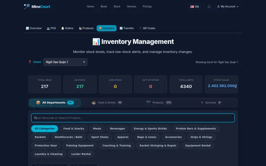Filter by Protection Gear category
Image resolution: width=266 pixels, height=166 pixels.
pyautogui.click(x=46, y=146)
